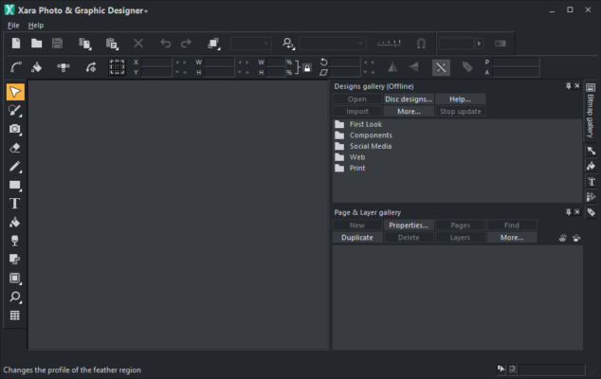Click the tag names icon in info bar
The width and height of the screenshot is (601, 379).
tap(467, 67)
